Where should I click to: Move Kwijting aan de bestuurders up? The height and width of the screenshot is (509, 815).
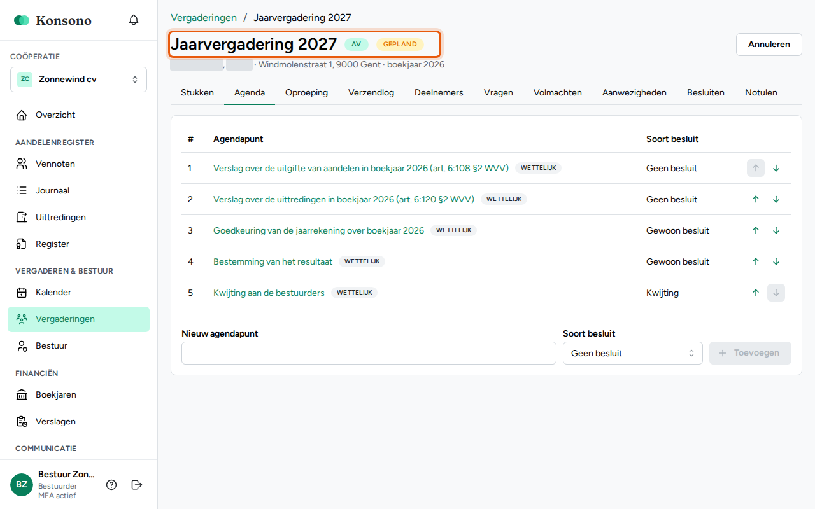756,293
